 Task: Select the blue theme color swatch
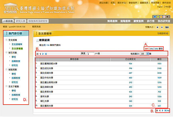[155, 17]
